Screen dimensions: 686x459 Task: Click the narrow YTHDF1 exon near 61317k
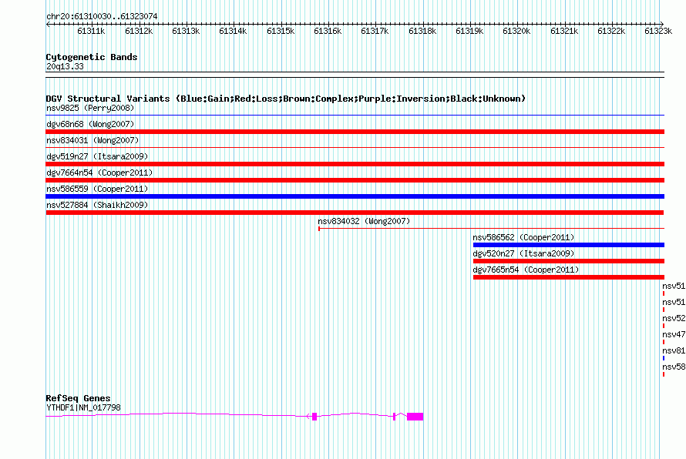394,417
